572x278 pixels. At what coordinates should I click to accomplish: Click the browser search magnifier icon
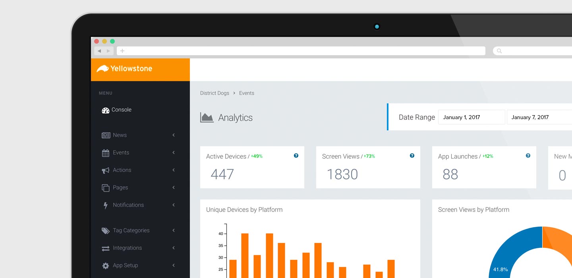point(499,51)
